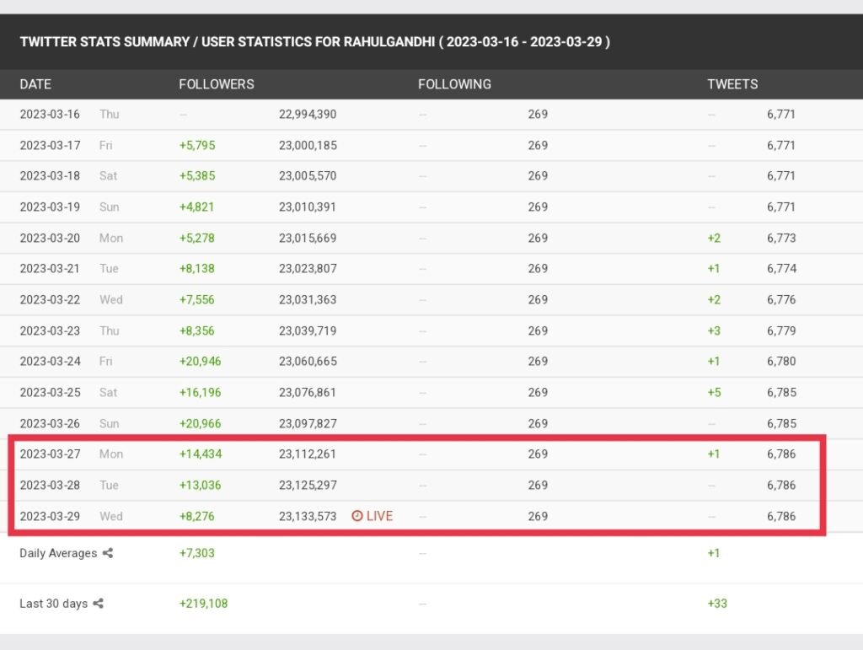Select the follower total 23,076,861
Viewport: 863px width, 650px height.
(308, 392)
